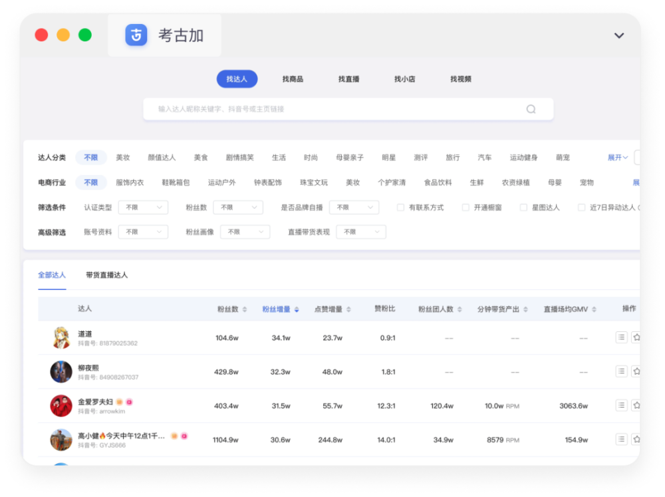Sort by 直播场均GMV column arrows
Screen dimensions: 665x497
coord(594,309)
